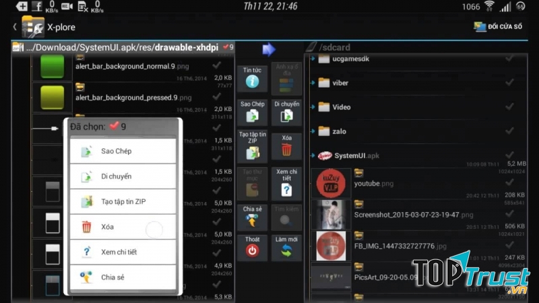This screenshot has height=303, width=539.
Task: Expand ucgamesdk folder arrow
Action: click(x=313, y=59)
